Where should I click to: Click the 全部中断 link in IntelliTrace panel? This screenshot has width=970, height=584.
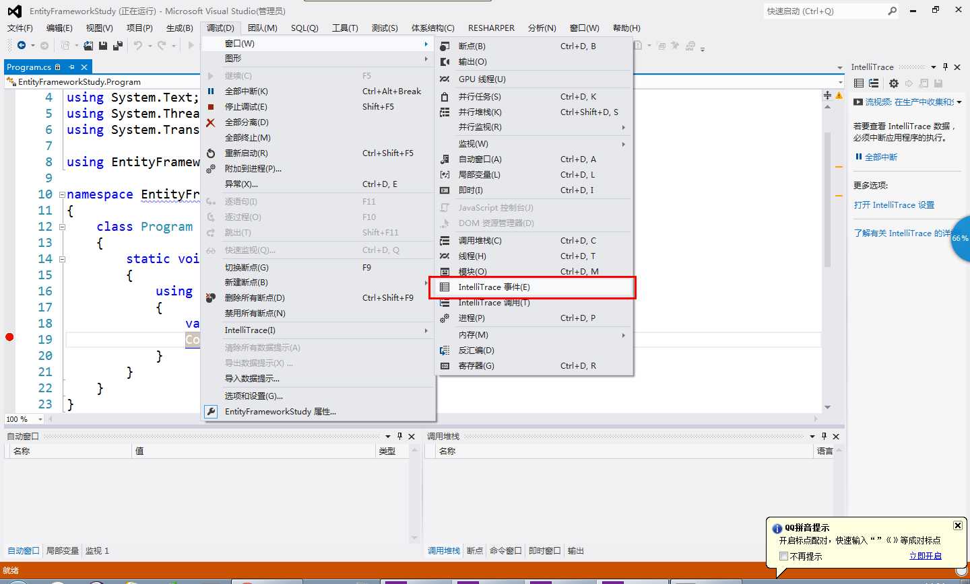click(x=881, y=157)
